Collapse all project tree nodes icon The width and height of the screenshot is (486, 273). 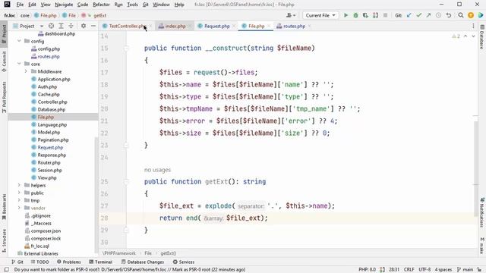point(71,26)
